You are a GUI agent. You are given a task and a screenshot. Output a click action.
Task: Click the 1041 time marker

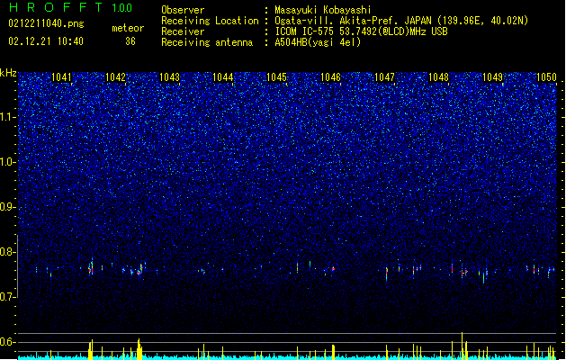(61, 77)
